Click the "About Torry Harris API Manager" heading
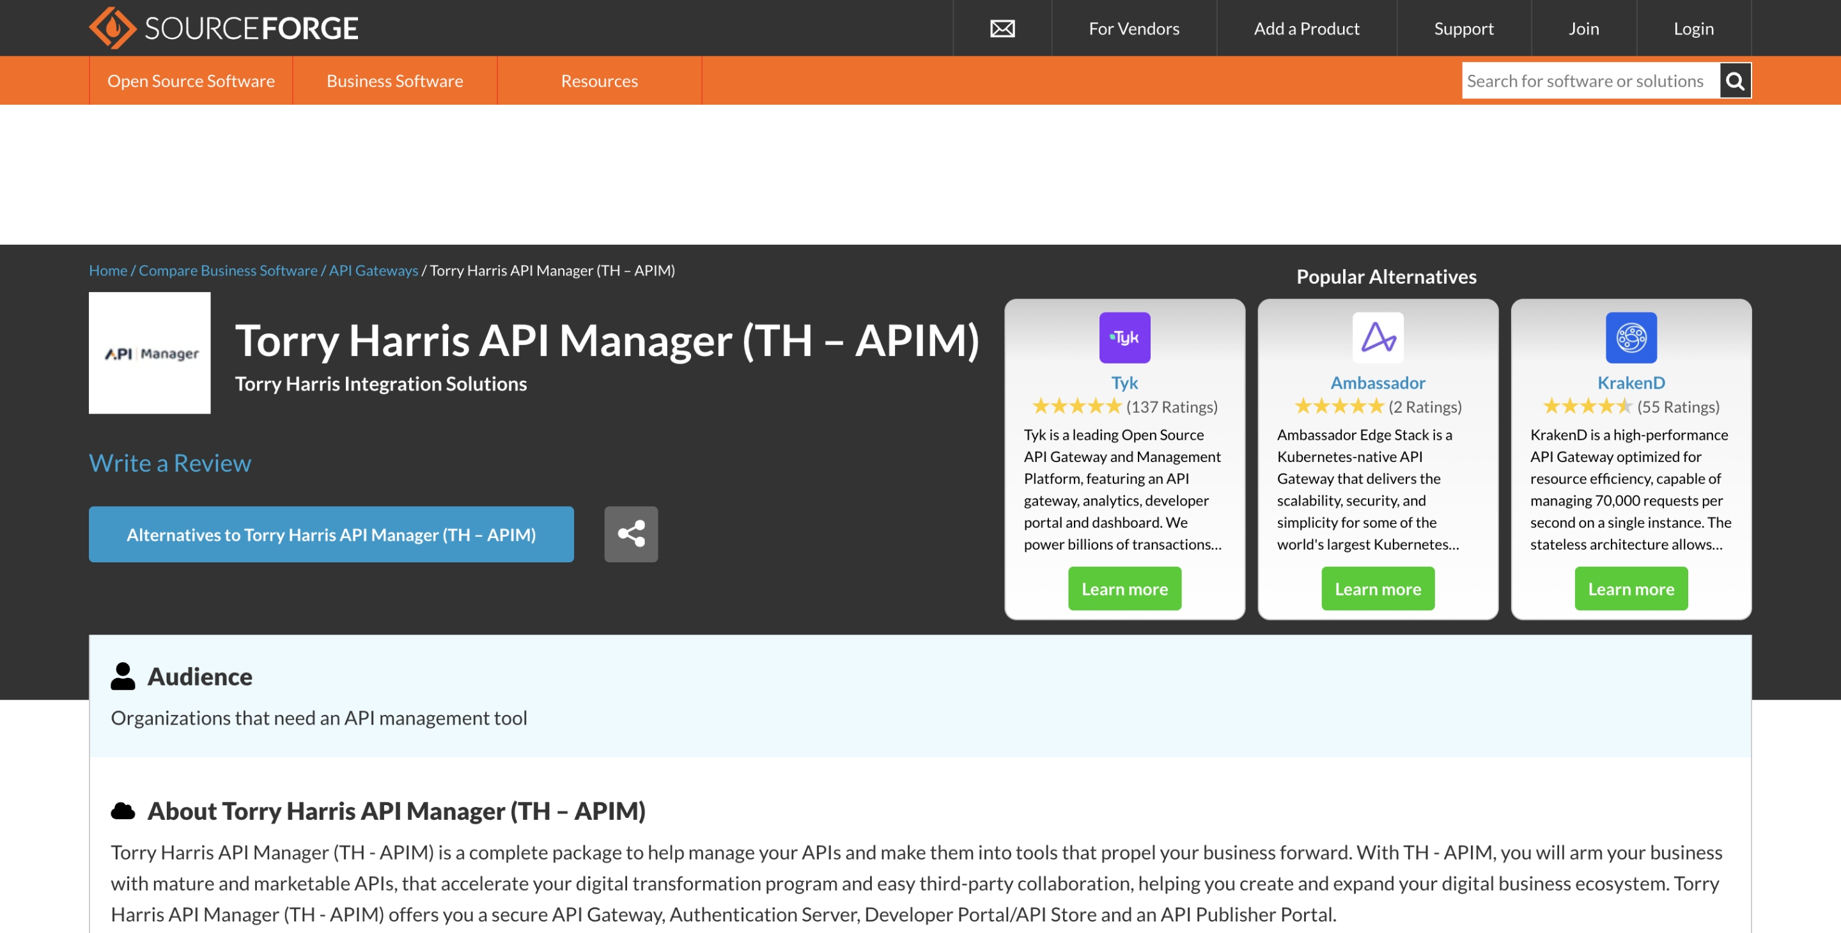1841x933 pixels. (x=396, y=810)
